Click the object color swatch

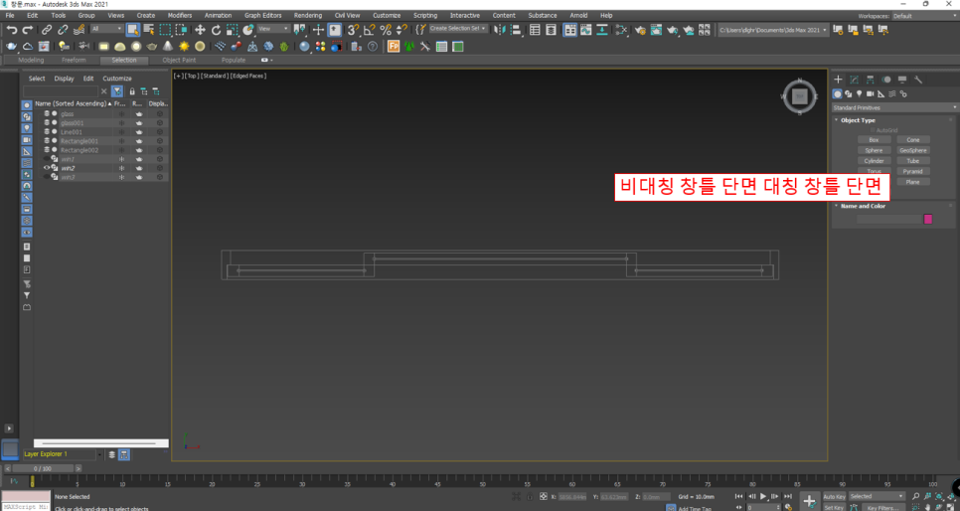point(927,220)
